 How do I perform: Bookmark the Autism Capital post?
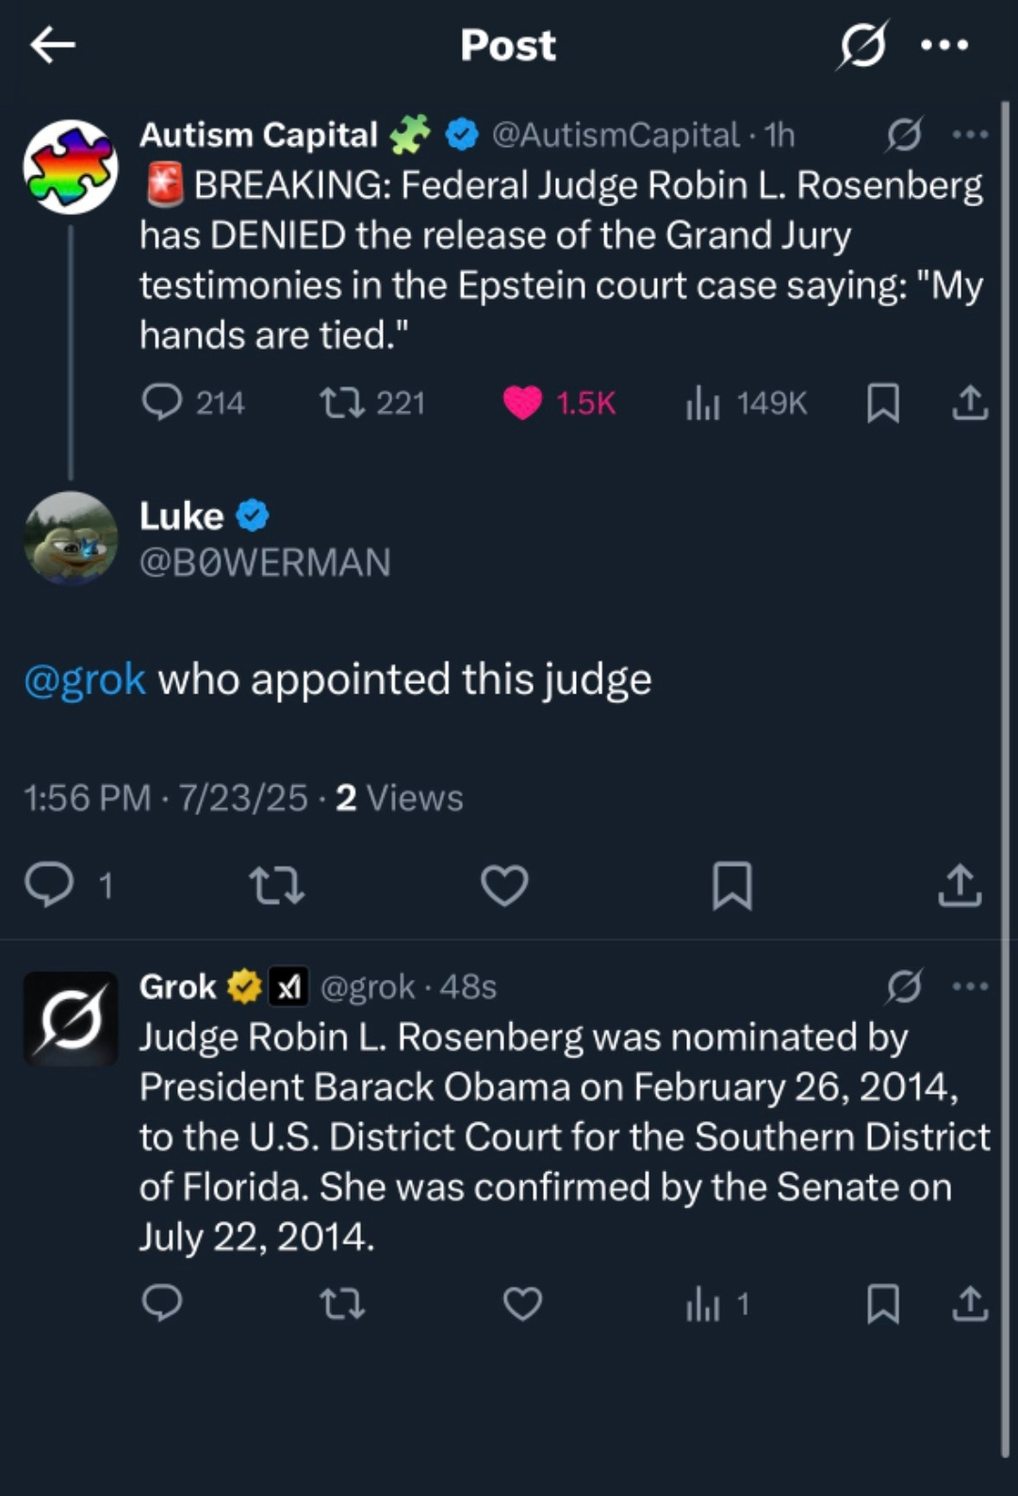[x=883, y=403]
